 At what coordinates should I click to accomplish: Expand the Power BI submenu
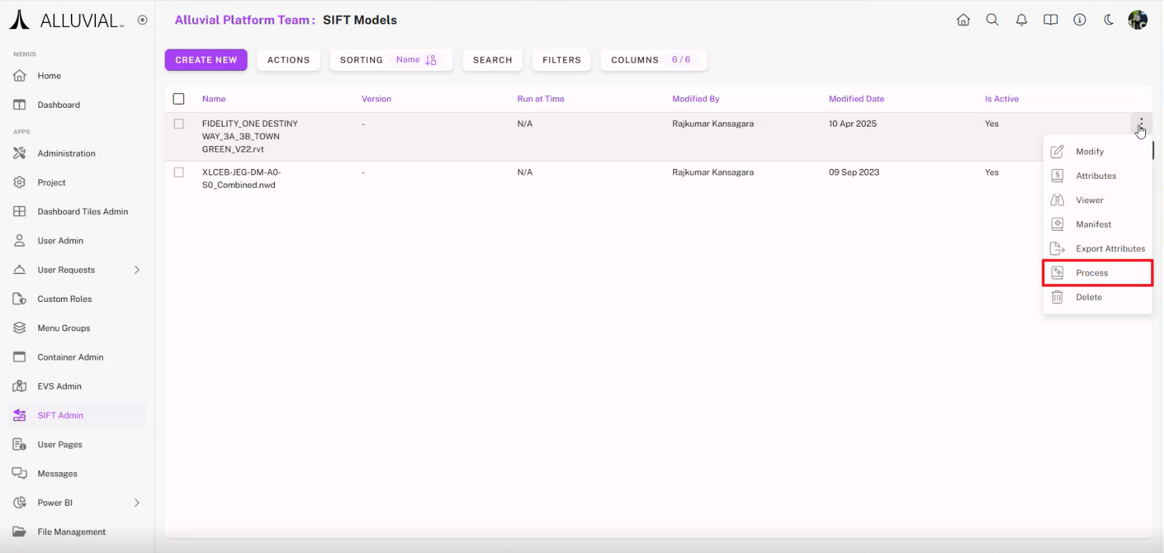(x=137, y=503)
